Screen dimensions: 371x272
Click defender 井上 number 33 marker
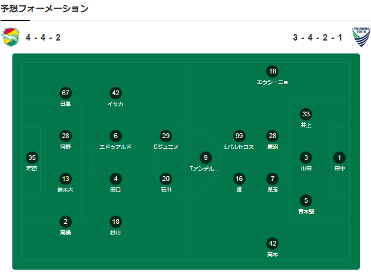point(306,114)
